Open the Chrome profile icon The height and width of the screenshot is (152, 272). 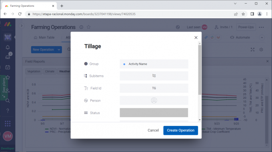click(x=260, y=14)
